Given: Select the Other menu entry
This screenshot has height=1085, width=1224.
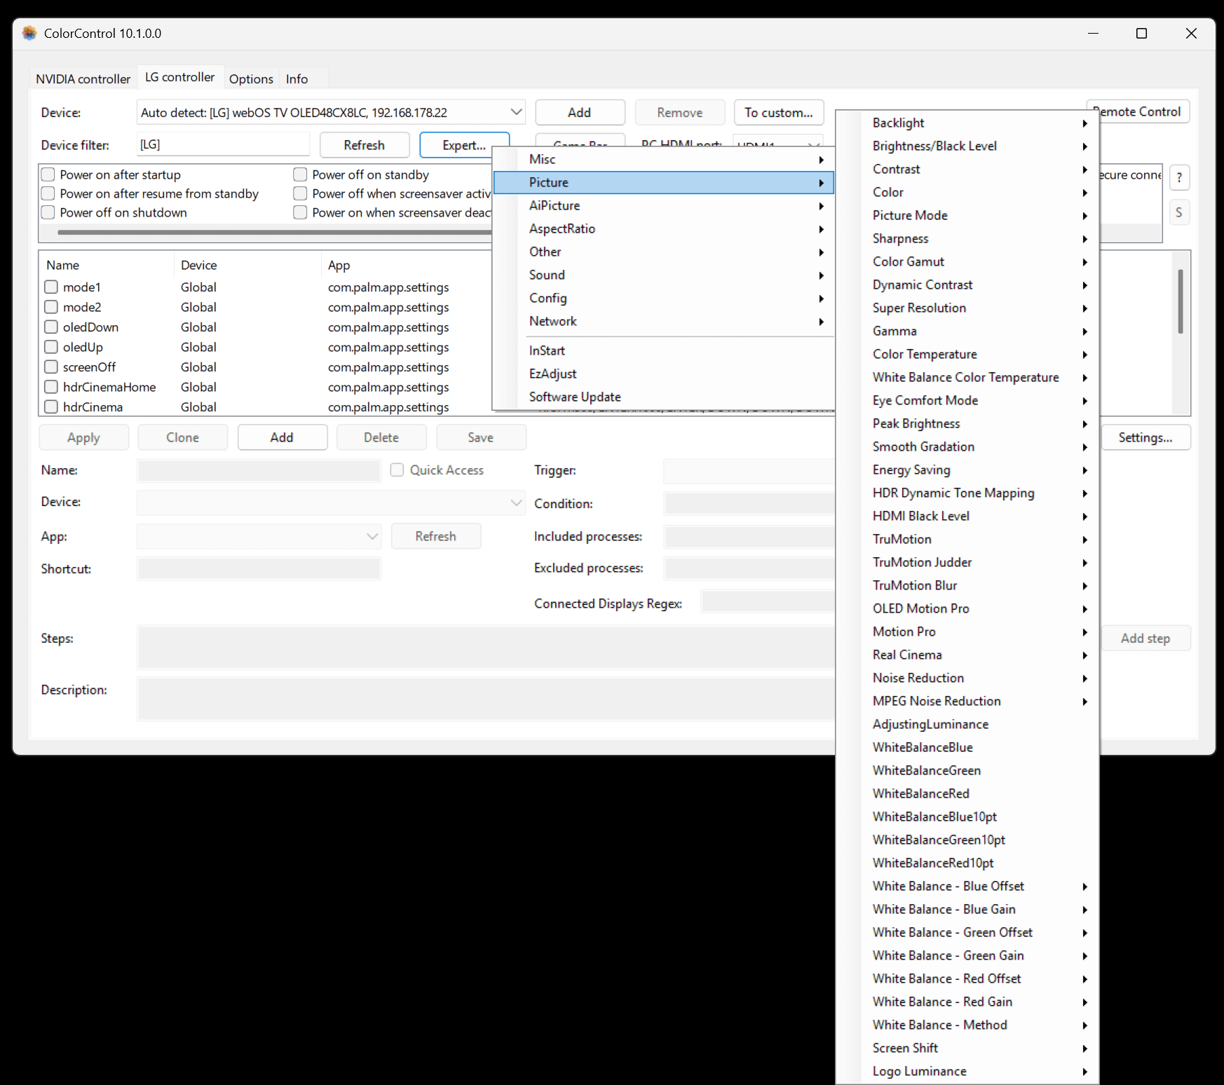Looking at the screenshot, I should pos(663,252).
